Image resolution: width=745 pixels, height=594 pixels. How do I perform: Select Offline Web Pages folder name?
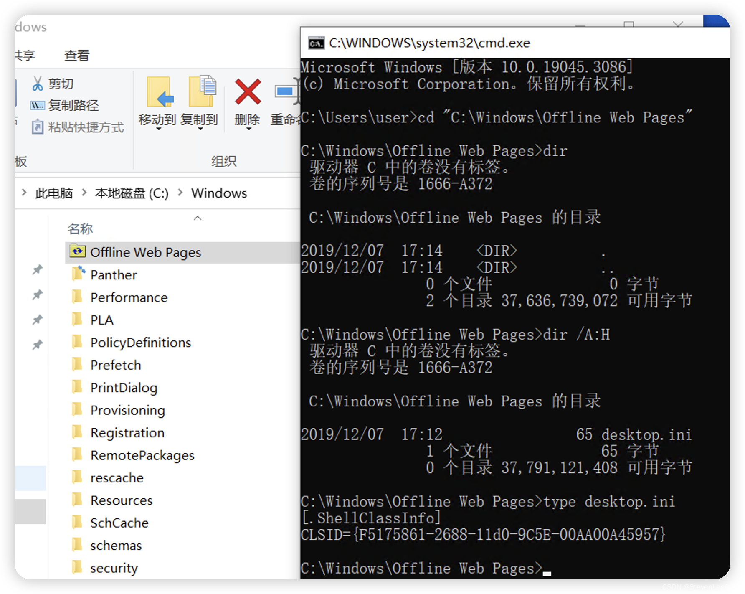pyautogui.click(x=146, y=252)
